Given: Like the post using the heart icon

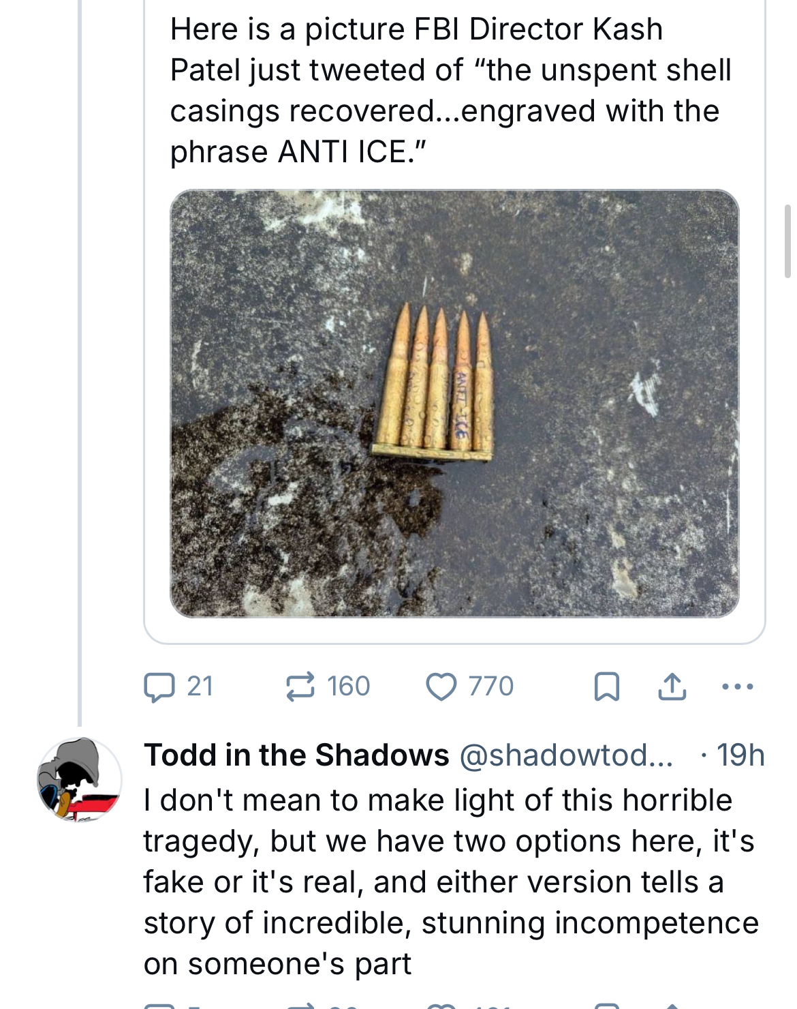Looking at the screenshot, I should 441,687.
